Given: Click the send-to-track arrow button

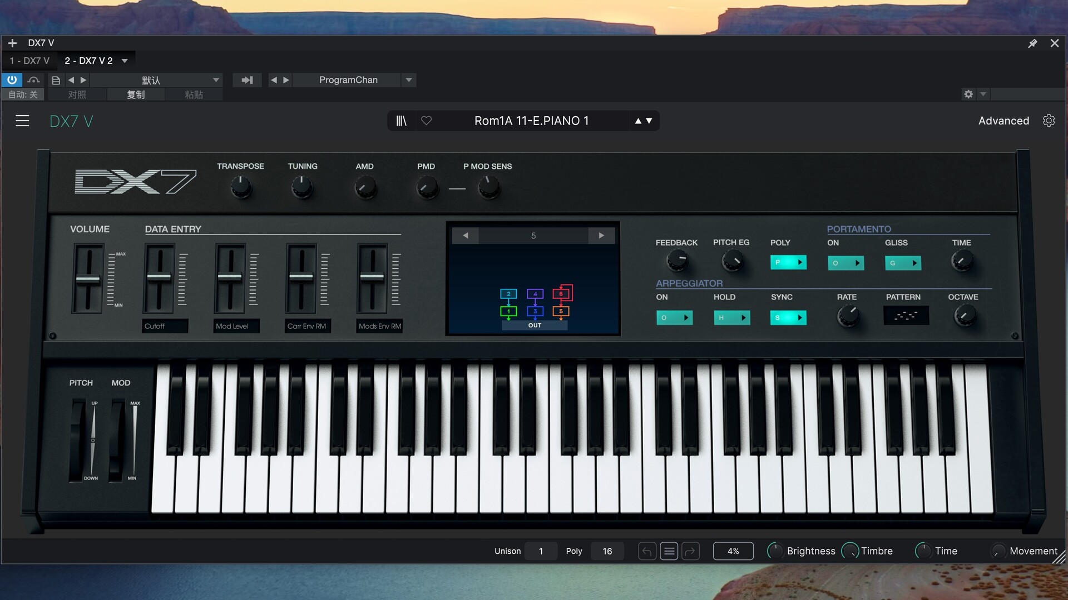Looking at the screenshot, I should pyautogui.click(x=247, y=80).
